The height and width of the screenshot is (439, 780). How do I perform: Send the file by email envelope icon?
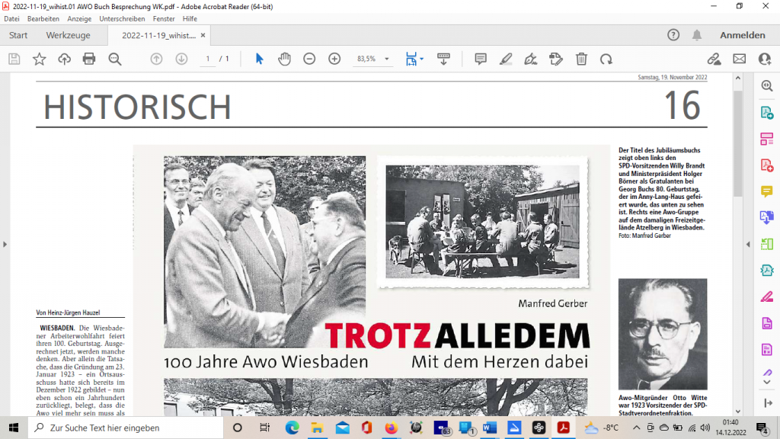[x=739, y=59]
